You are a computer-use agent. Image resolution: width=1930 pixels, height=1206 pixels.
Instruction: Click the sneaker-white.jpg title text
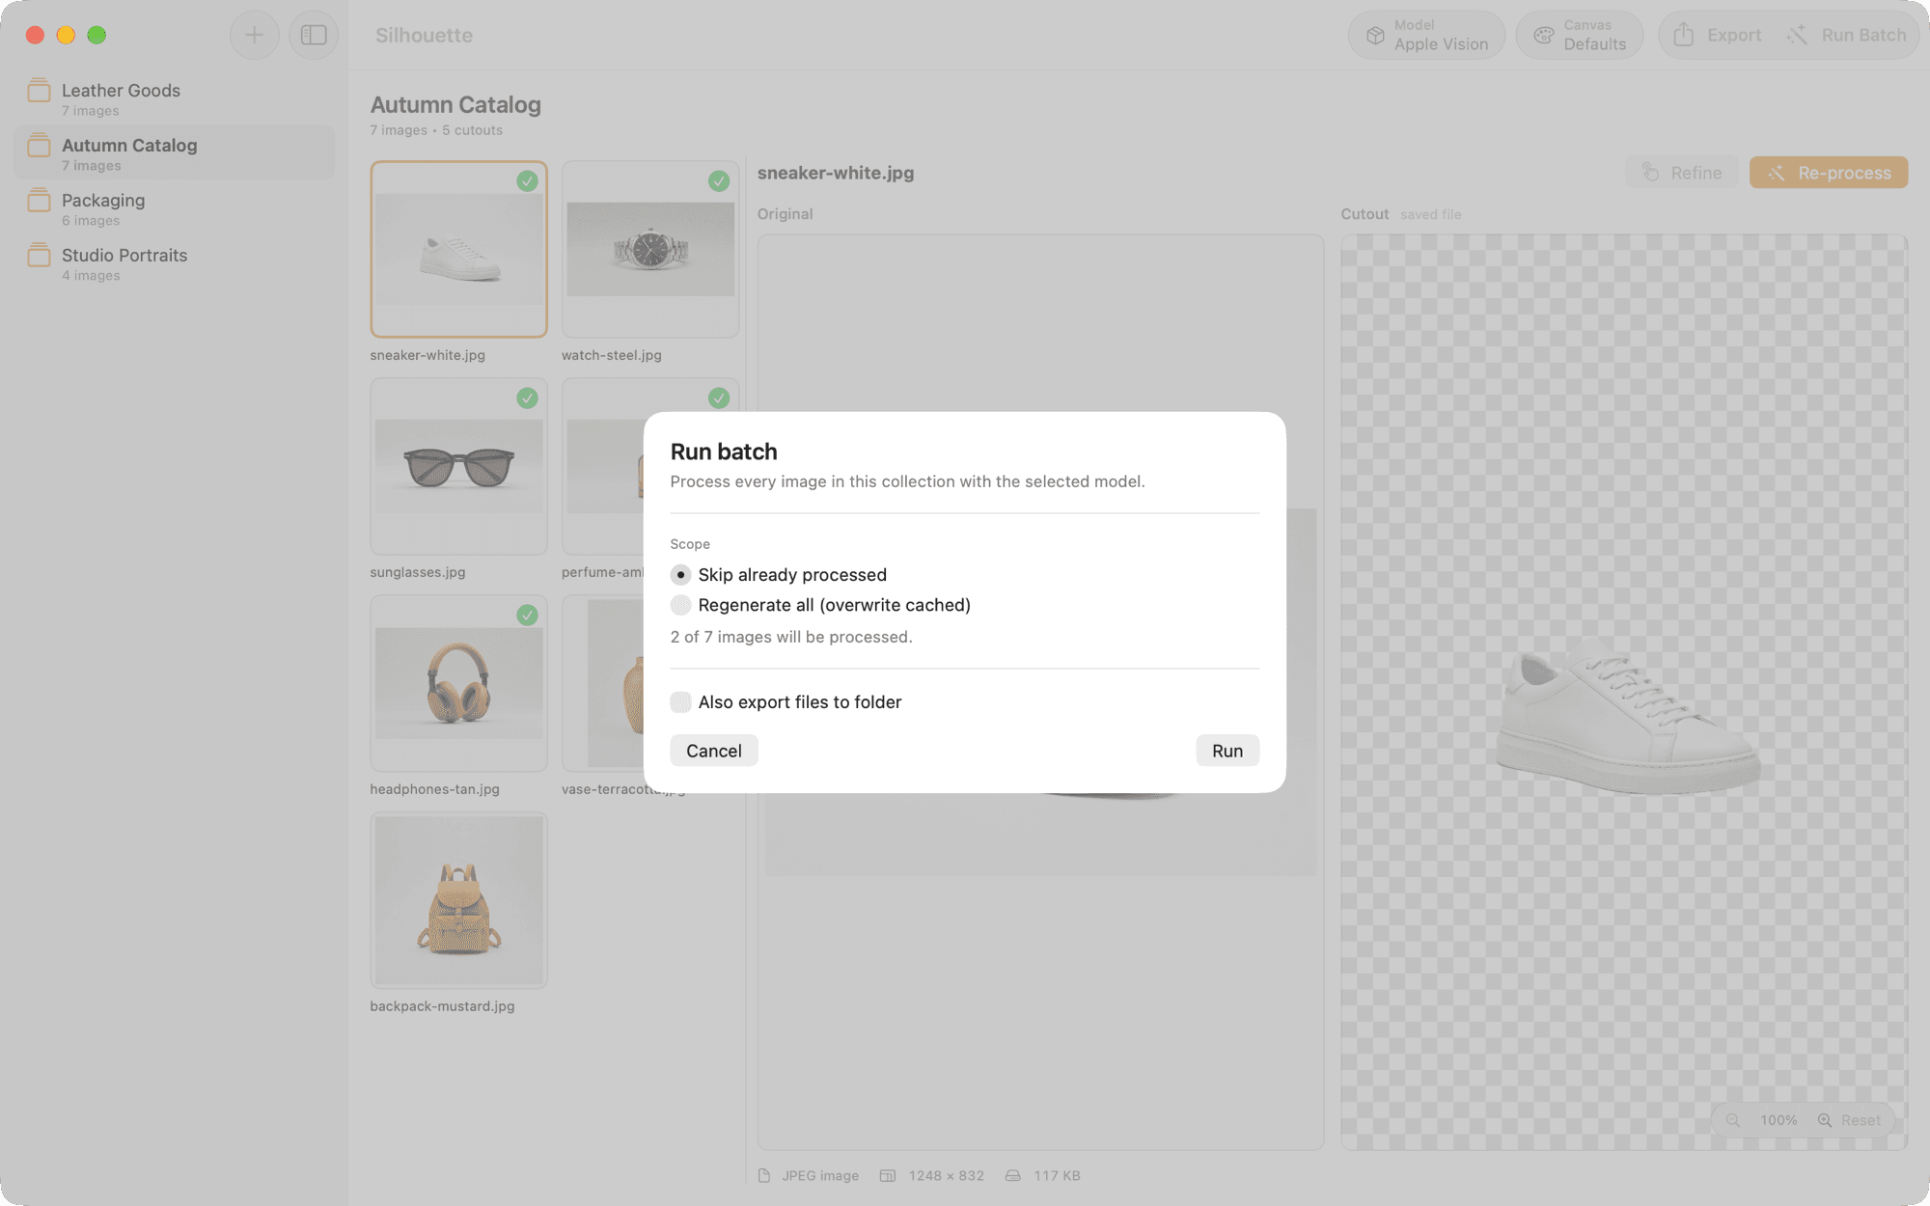point(836,173)
